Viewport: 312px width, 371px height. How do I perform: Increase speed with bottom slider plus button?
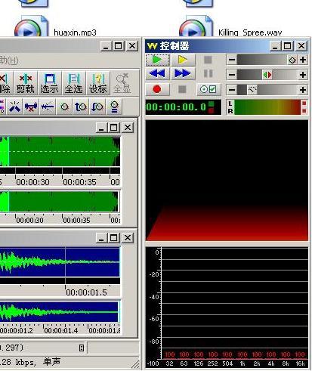pos(303,90)
